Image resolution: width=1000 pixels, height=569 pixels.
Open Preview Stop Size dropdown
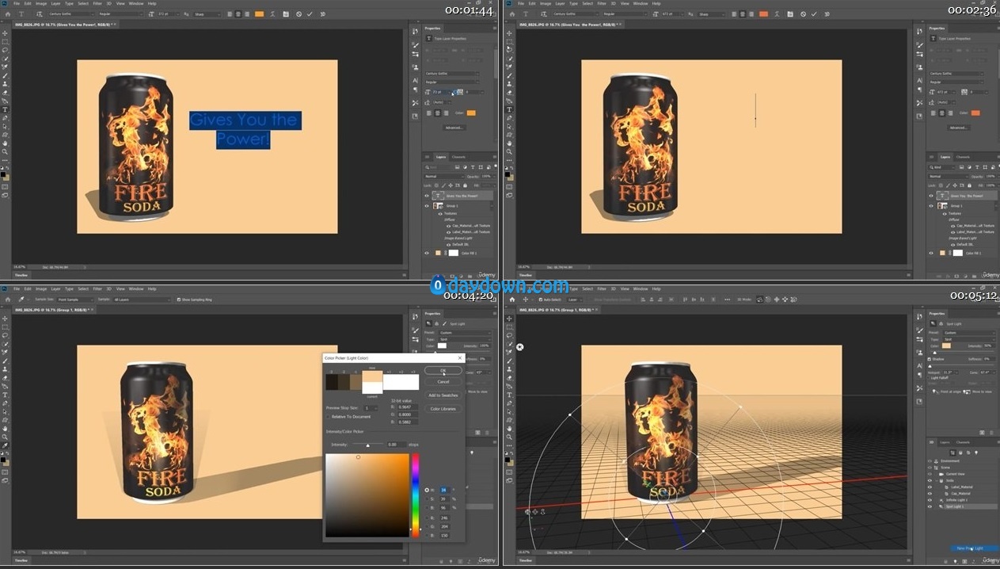tap(371, 407)
